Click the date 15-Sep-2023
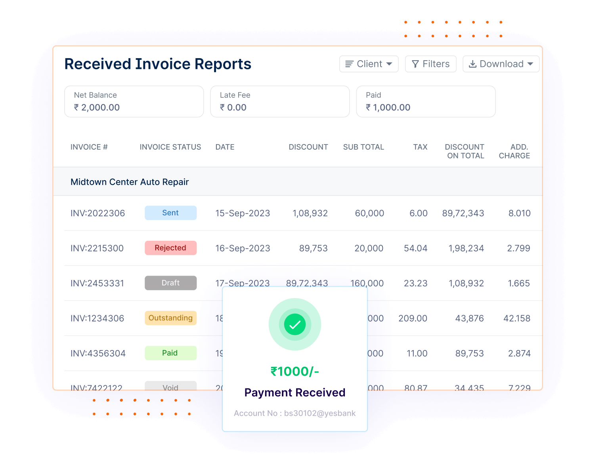Image resolution: width=589 pixels, height=476 pixels. click(x=243, y=213)
